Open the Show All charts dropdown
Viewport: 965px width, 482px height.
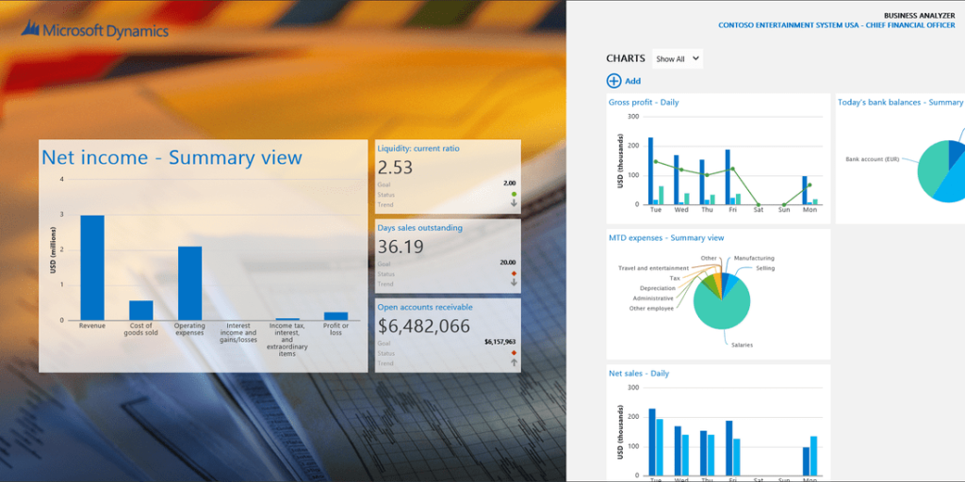click(678, 58)
